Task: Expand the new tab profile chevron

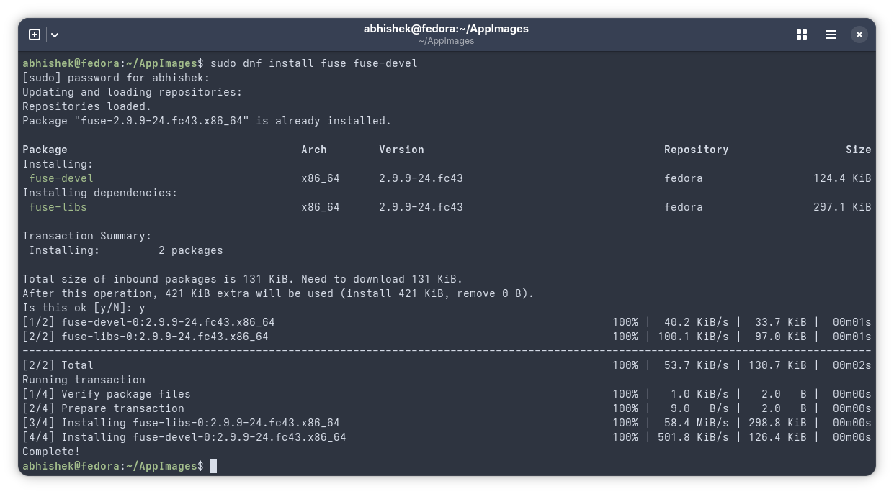Action: click(54, 35)
